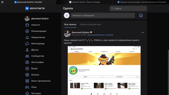169x95 pixels.
Task: Click the group avatar beside message box
Action: [67, 15]
